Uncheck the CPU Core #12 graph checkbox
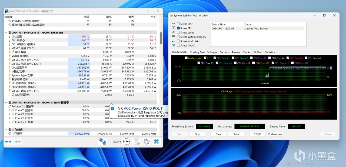 coord(292,63)
